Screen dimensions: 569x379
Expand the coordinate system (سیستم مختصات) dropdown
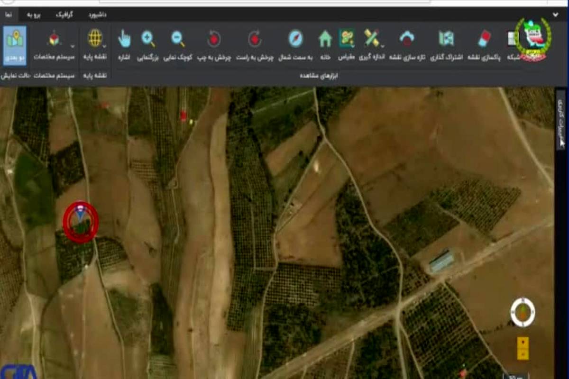click(73, 46)
